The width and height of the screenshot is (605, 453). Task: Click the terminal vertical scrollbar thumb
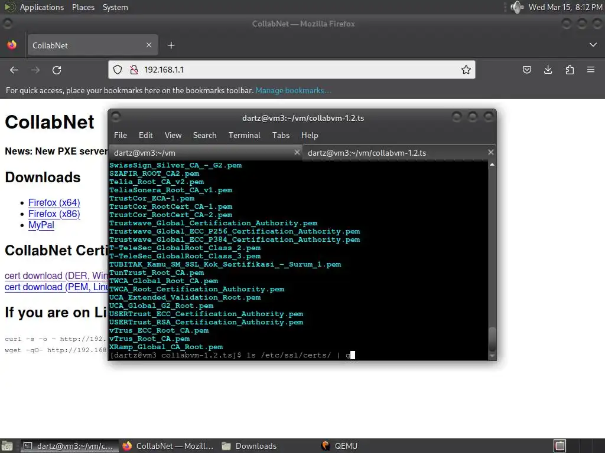[x=492, y=339]
